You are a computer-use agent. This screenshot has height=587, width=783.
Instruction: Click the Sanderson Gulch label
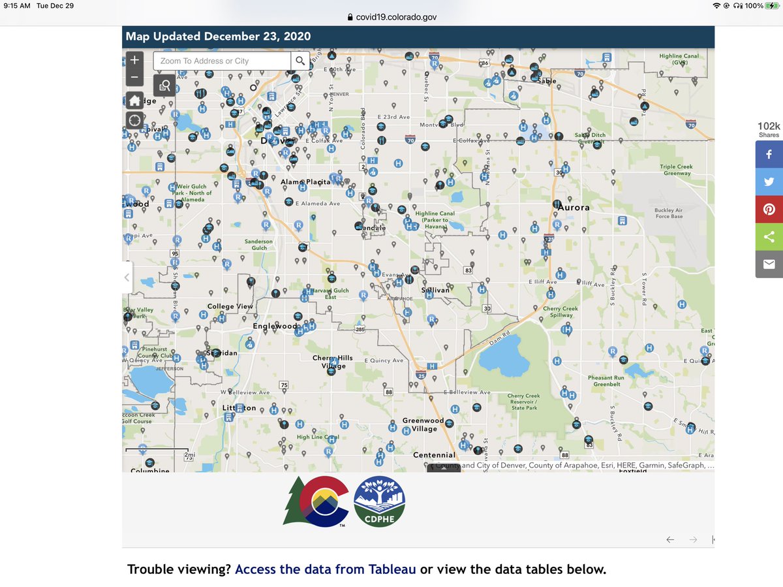point(259,244)
